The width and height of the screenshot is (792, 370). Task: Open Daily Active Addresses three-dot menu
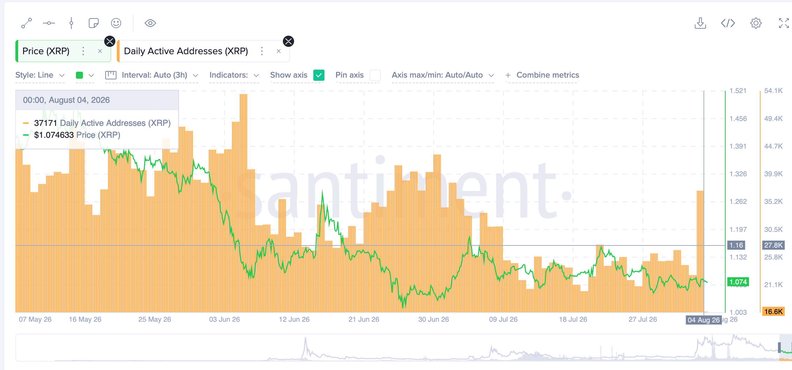[x=262, y=51]
